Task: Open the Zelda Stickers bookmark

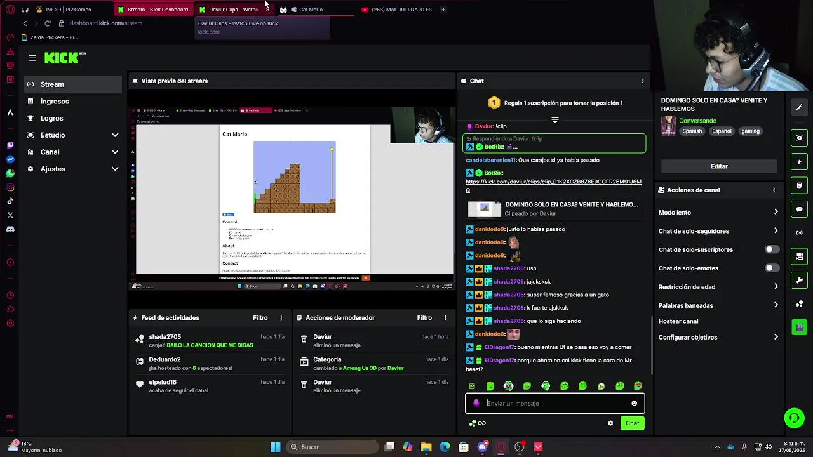Action: tap(51, 37)
